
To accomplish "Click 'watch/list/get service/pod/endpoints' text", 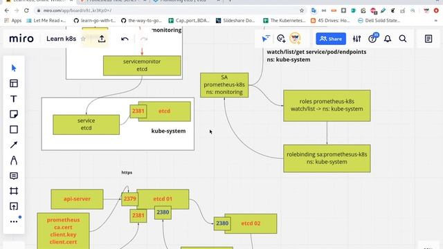I will tap(316, 52).
